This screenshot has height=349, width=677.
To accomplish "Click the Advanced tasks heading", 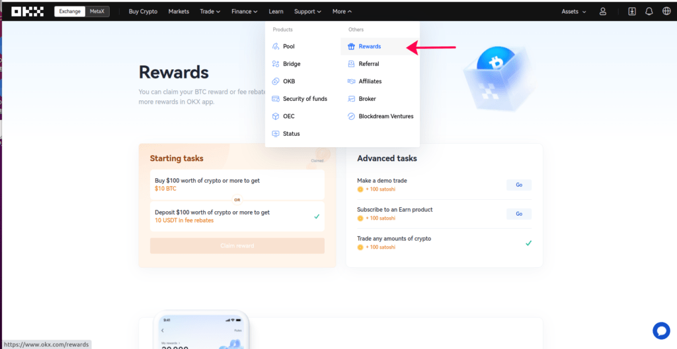I will pos(387,158).
